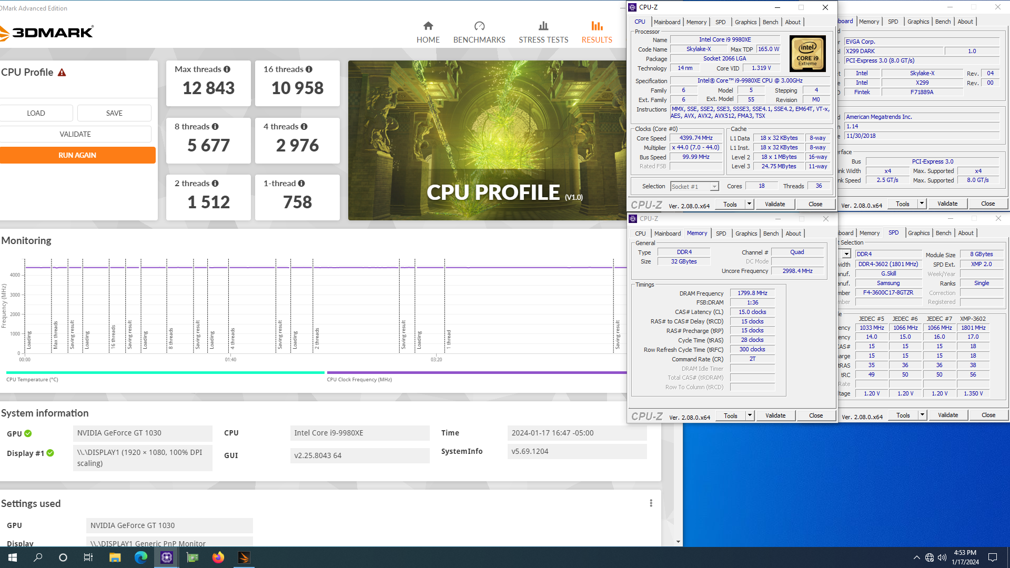This screenshot has width=1010, height=568.
Task: Open Windows Start menu
Action: coord(13,557)
